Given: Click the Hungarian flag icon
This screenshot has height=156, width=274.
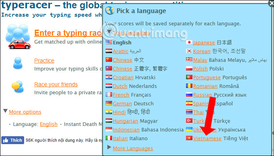Looking at the screenshot, I should (x=109, y=121).
